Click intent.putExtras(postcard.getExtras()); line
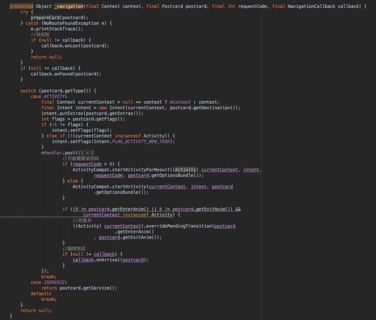376x320 pixels. (92, 113)
